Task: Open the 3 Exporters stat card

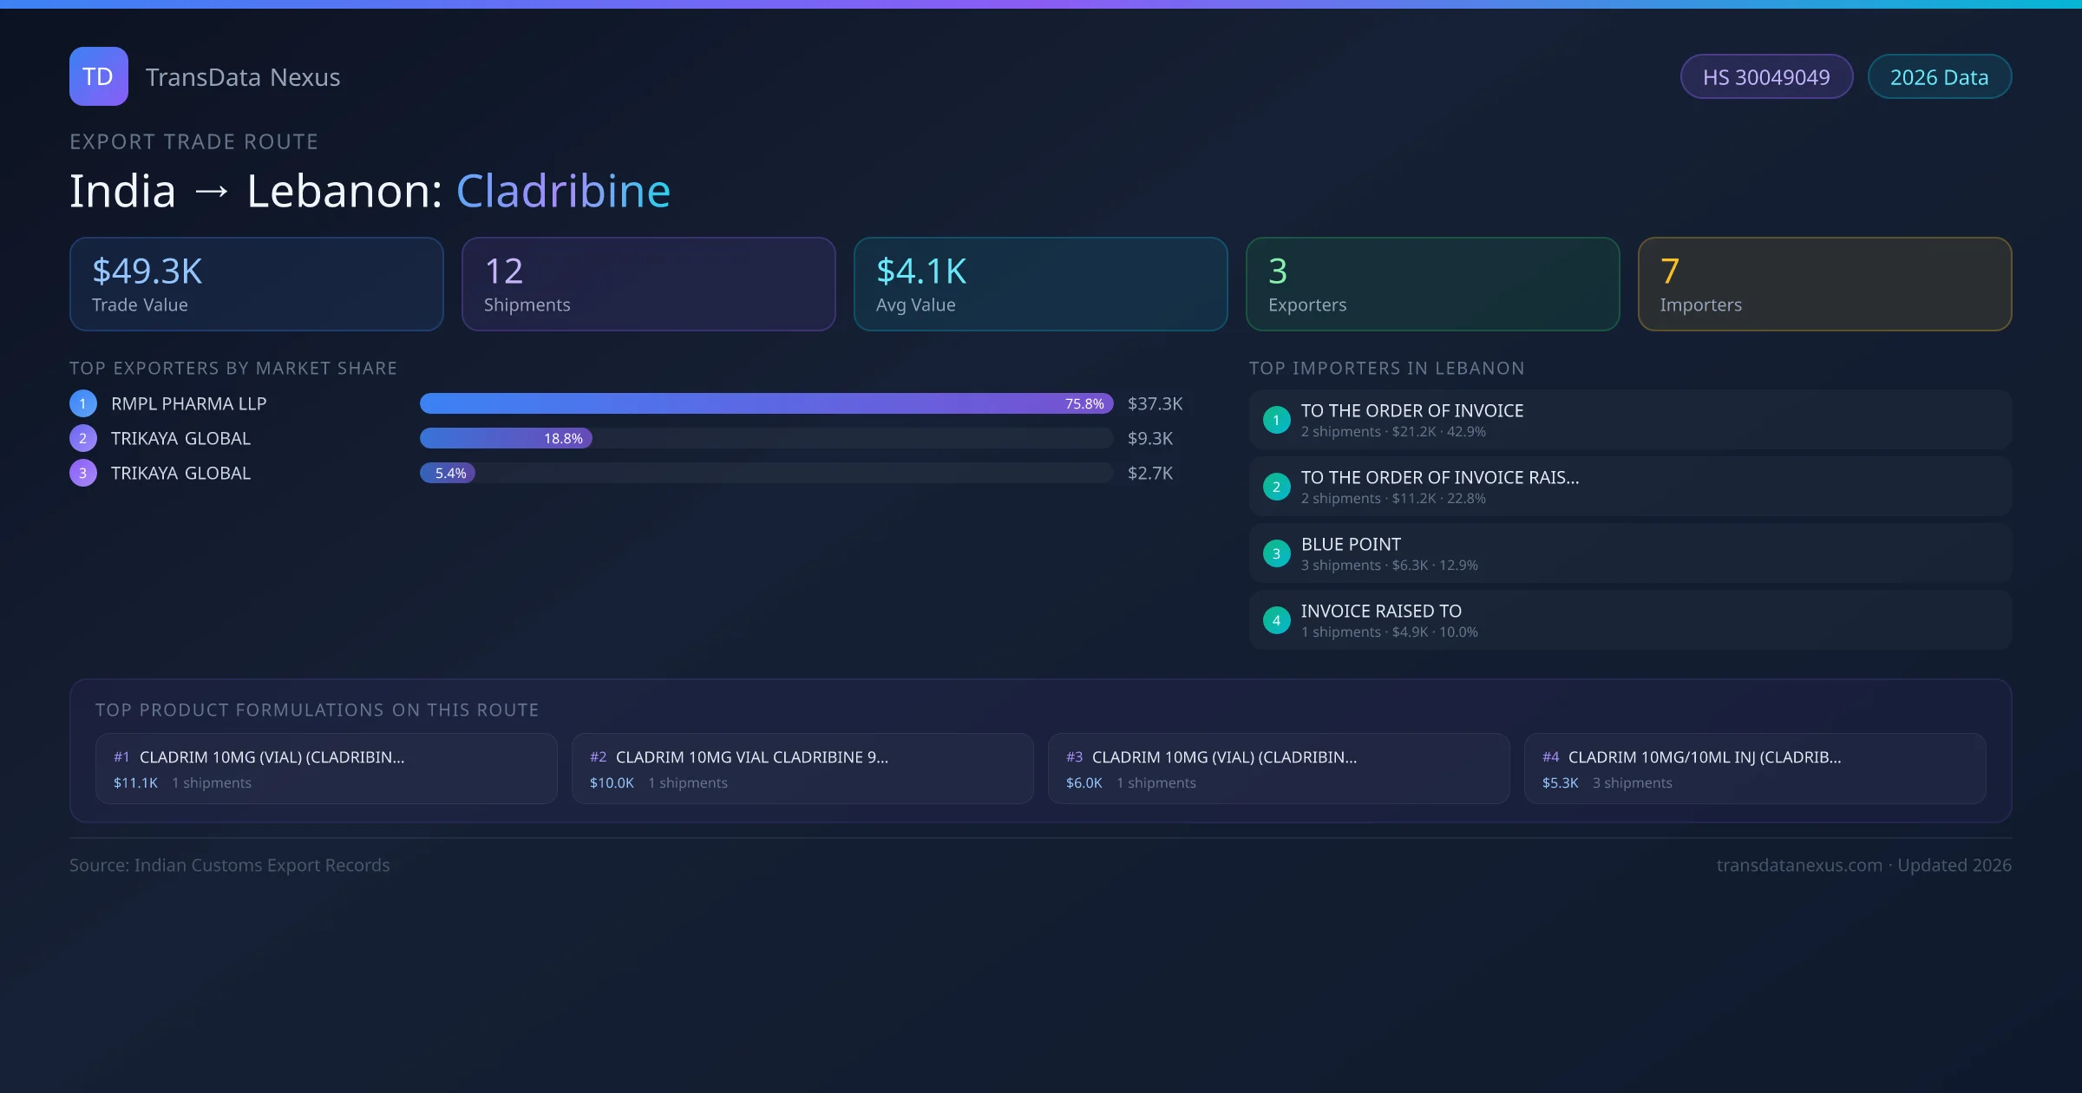Action: pyautogui.click(x=1431, y=284)
